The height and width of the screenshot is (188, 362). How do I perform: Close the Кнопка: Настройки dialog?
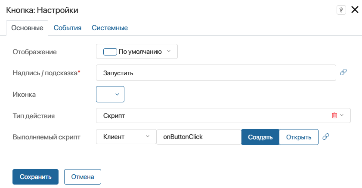355,10
